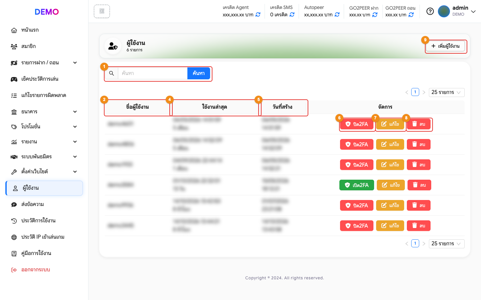Expand the ธนาคาร submenu
481x300 pixels.
point(44,112)
